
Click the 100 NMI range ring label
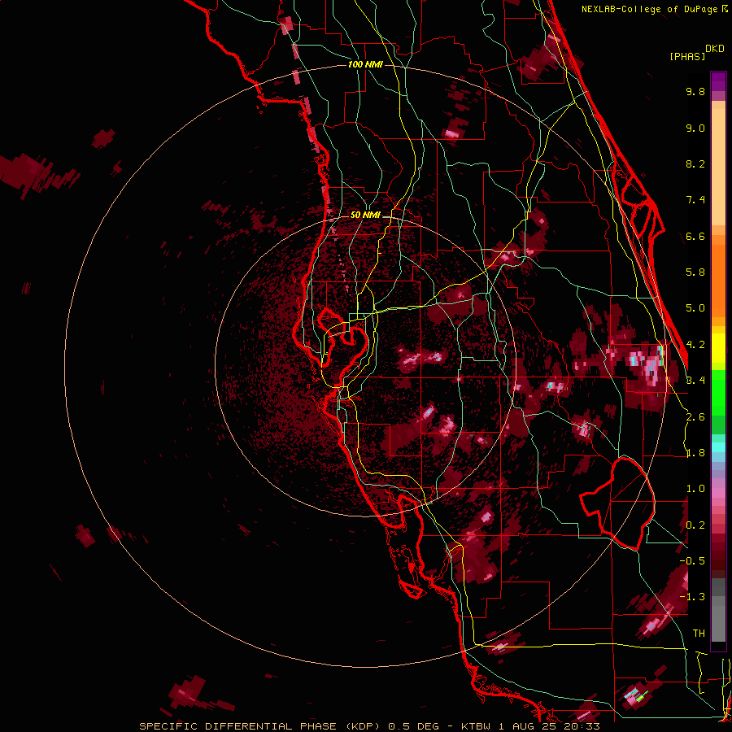pyautogui.click(x=365, y=64)
